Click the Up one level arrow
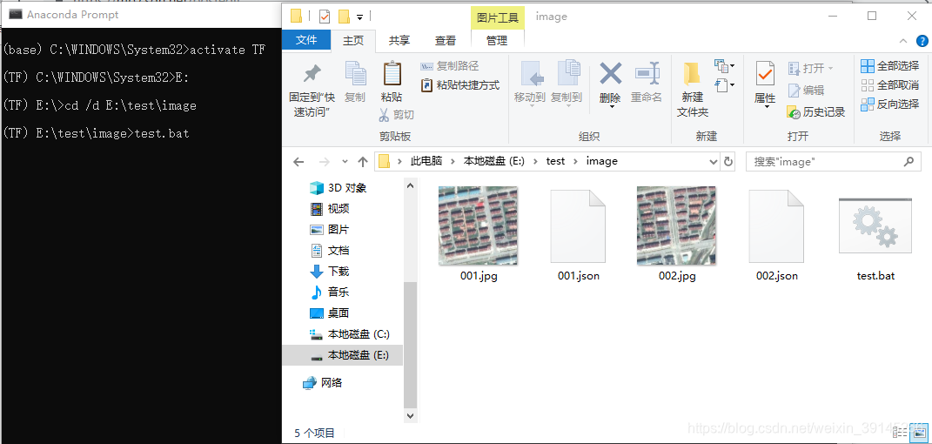 (363, 162)
